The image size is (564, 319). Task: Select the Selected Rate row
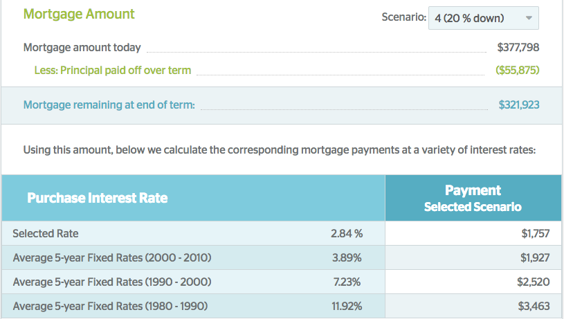(282, 233)
